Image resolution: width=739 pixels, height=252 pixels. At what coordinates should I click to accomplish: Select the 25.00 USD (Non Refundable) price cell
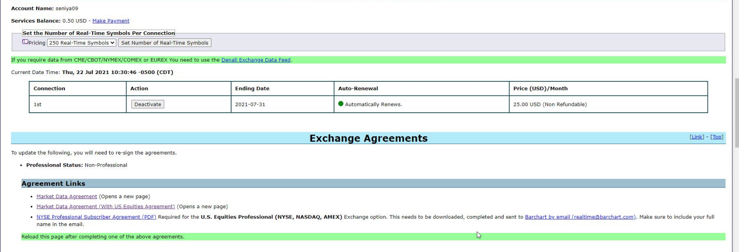click(608, 104)
